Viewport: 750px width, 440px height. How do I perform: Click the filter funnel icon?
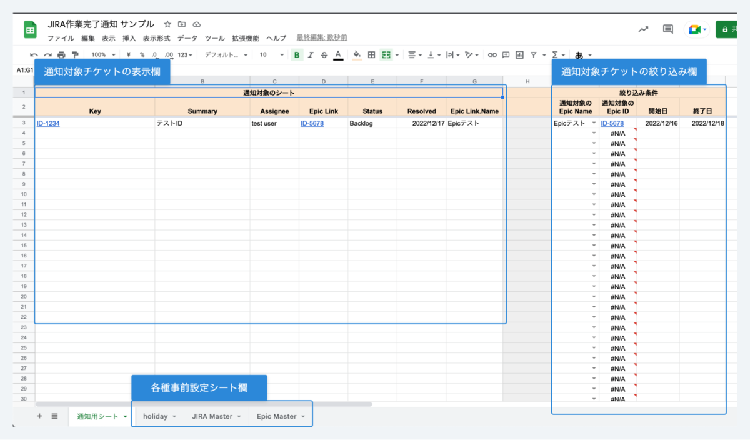[534, 55]
